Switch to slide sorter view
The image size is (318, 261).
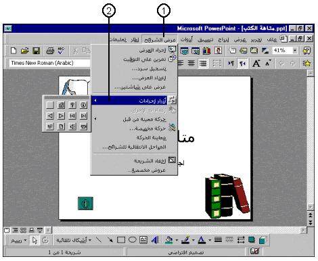(23, 230)
